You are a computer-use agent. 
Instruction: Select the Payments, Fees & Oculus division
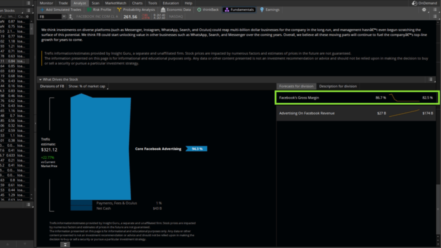click(x=116, y=203)
